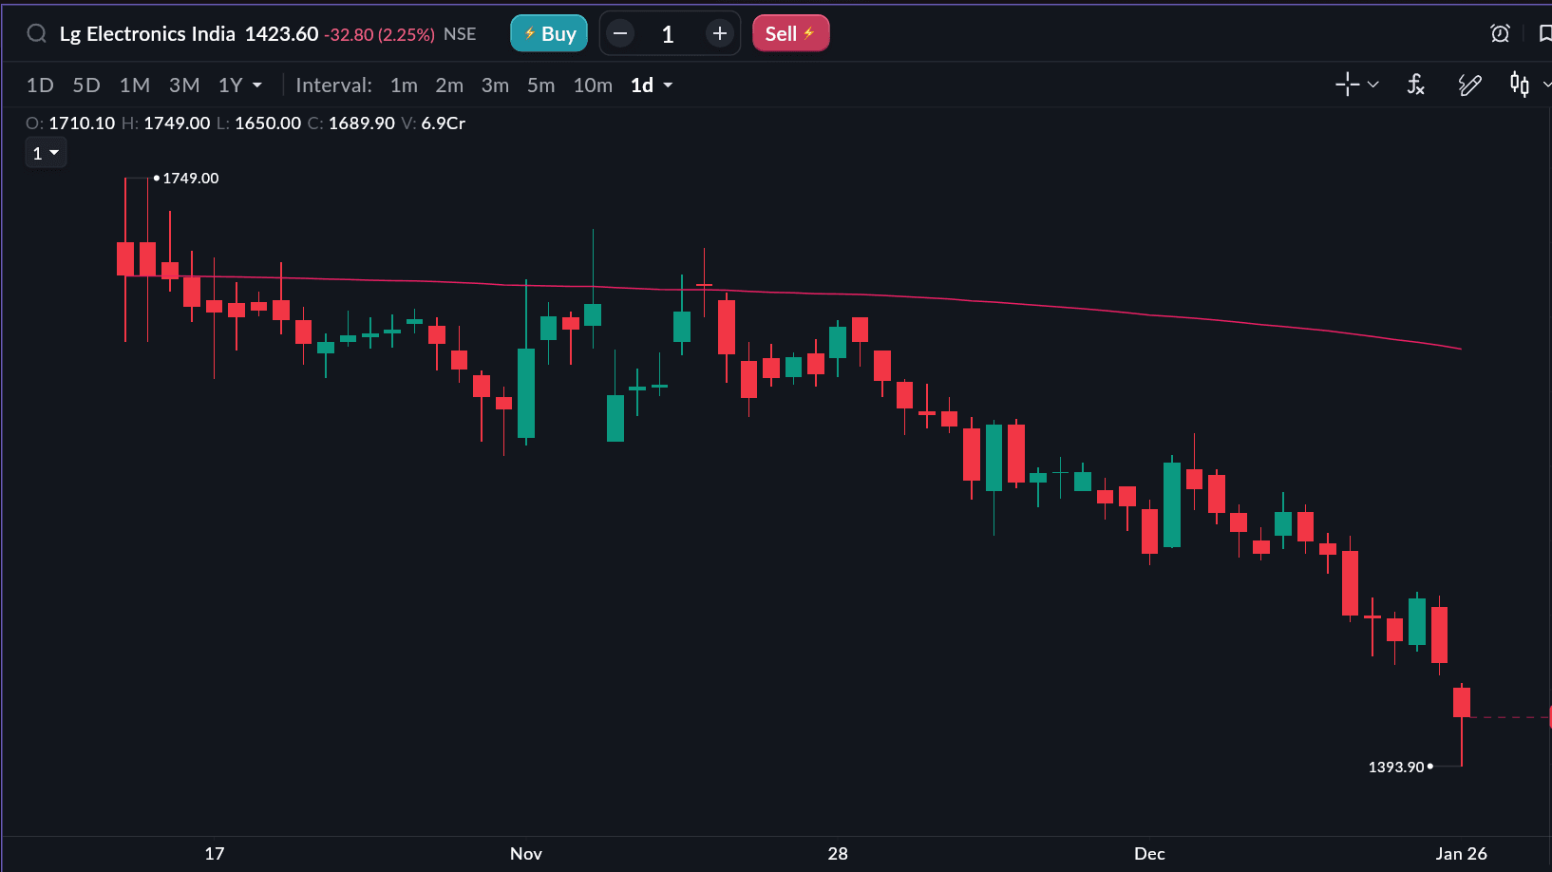The width and height of the screenshot is (1552, 872).
Task: Increase quantity with plus button
Action: pos(720,34)
